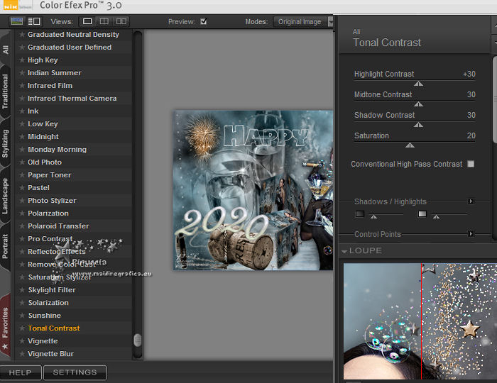Select the split preview view icon
The width and height of the screenshot is (497, 383).
(x=104, y=21)
